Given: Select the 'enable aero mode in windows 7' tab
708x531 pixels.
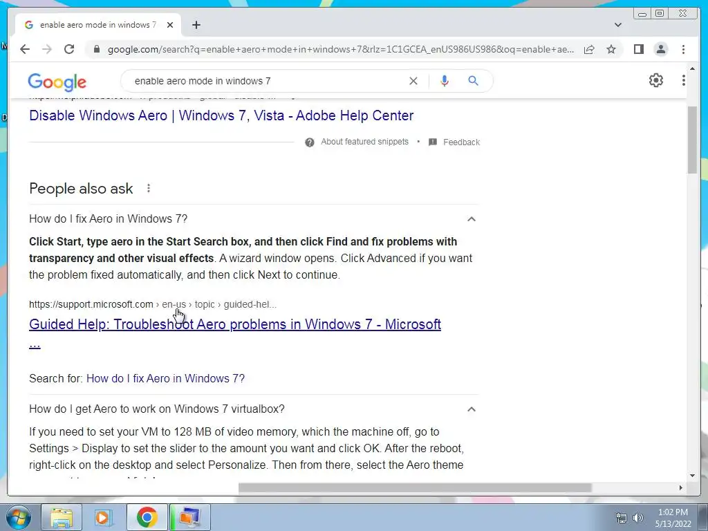Looking at the screenshot, I should tap(97, 25).
